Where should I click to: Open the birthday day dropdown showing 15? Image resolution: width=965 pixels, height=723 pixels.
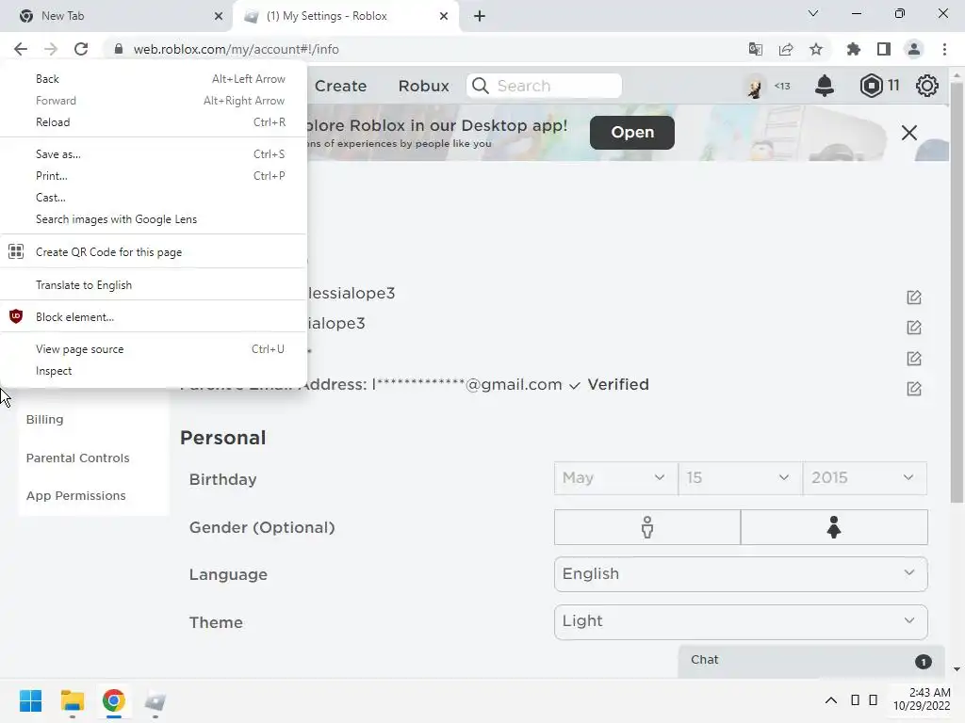(x=741, y=477)
